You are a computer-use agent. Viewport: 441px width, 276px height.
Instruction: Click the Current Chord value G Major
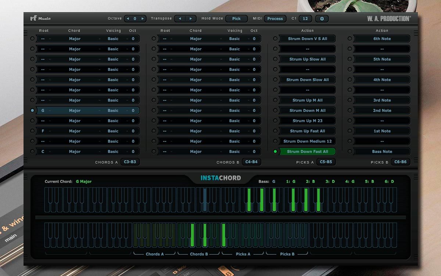coord(84,181)
